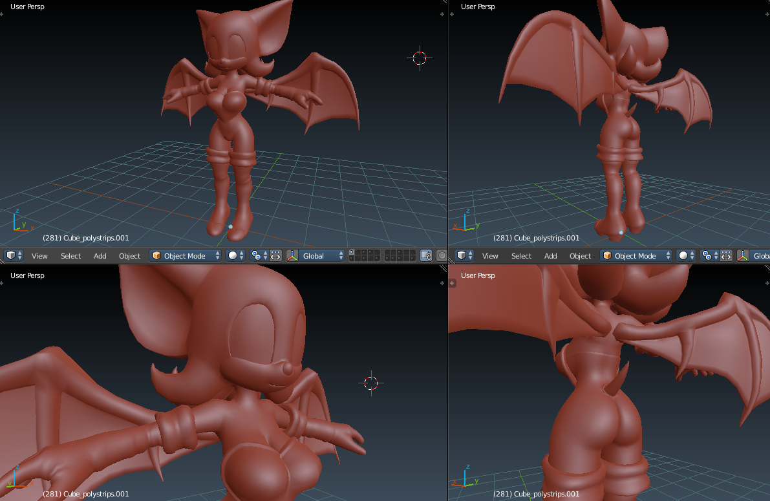
Task: Click 'User Persp' label in top-left viewport
Action: [28, 6]
